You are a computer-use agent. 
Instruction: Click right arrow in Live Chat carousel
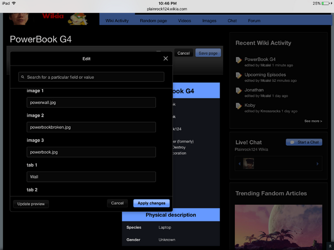pos(318,164)
